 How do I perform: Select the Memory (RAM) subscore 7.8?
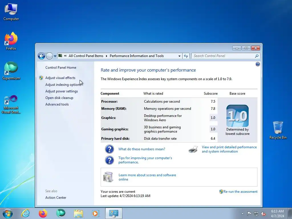(213, 109)
